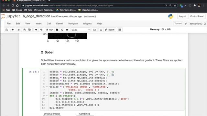Open the View menu
Screen dimensions: 207x116
click(x=28, y=24)
